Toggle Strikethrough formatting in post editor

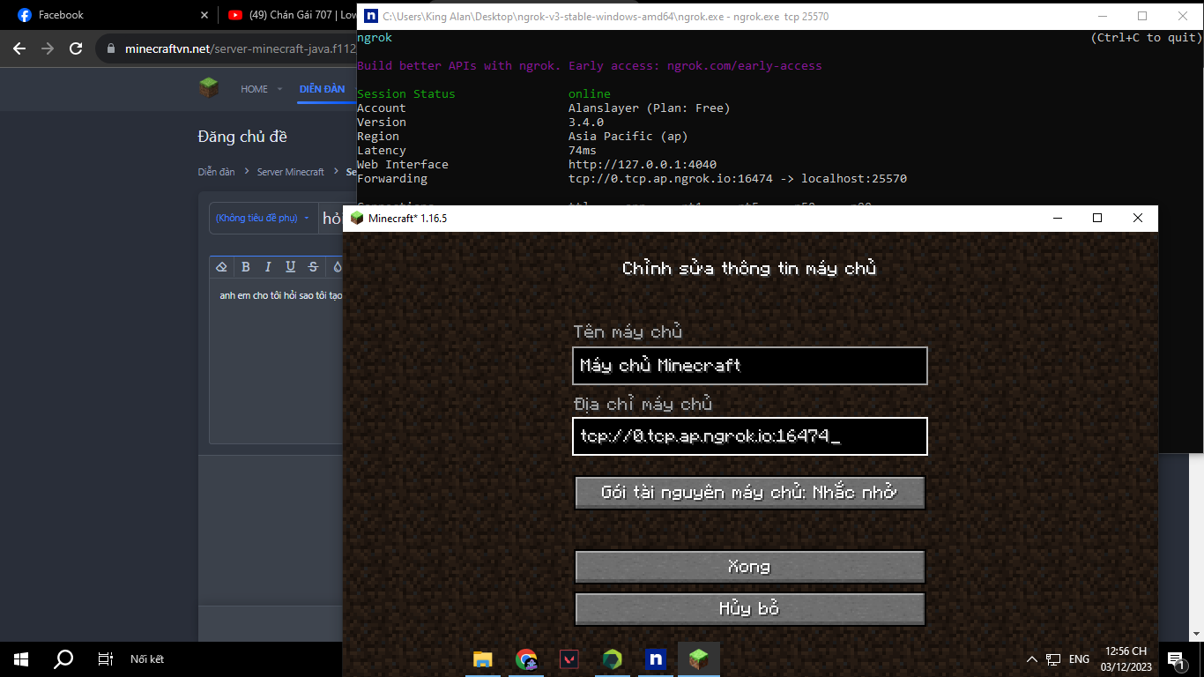(x=313, y=267)
